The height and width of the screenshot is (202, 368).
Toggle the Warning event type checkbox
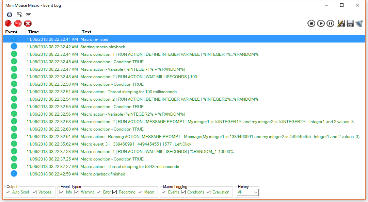point(77,192)
